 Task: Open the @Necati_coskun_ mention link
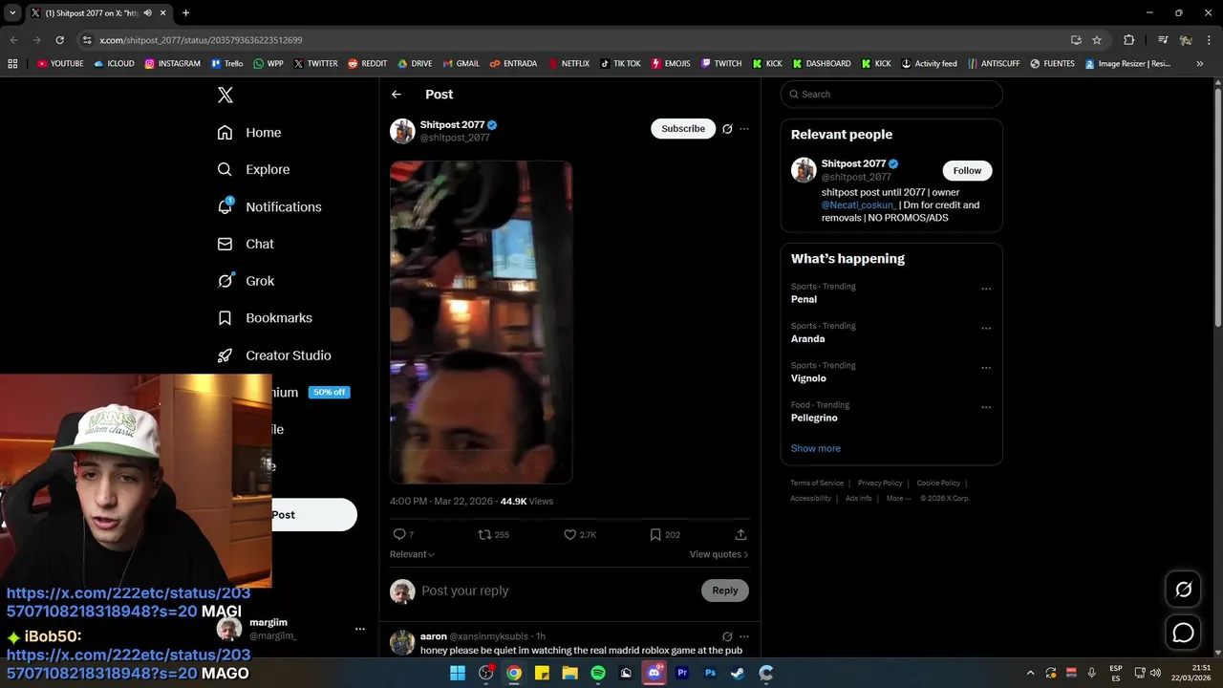859,204
